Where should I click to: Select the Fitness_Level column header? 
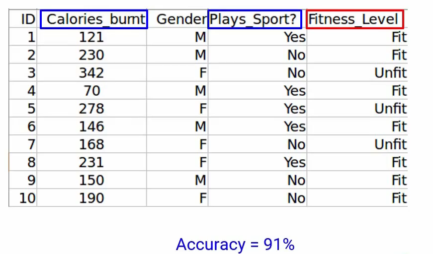354,19
